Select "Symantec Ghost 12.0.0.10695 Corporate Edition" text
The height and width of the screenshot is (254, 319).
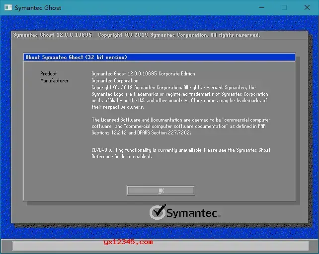click(143, 73)
